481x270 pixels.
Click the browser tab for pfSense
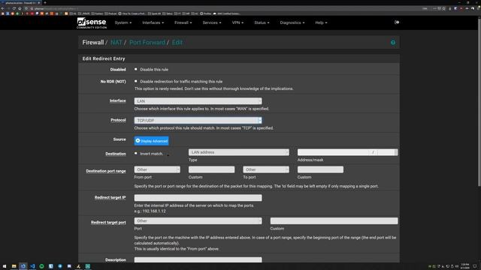point(21,2)
